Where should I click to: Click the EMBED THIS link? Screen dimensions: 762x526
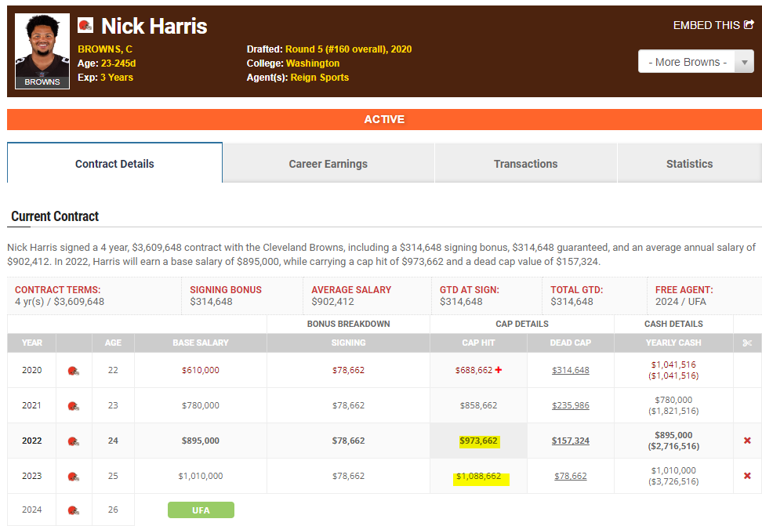coord(713,25)
